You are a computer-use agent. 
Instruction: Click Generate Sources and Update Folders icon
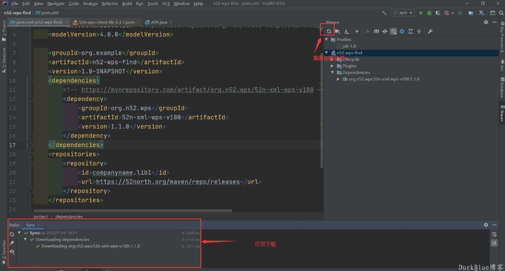click(x=338, y=31)
